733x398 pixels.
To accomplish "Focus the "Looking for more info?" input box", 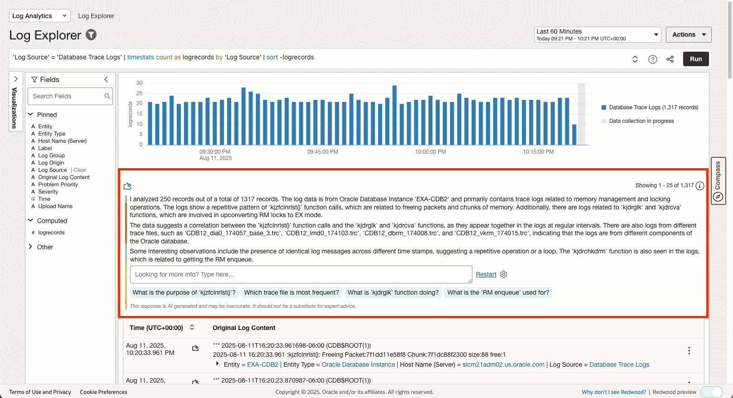I will [x=301, y=274].
